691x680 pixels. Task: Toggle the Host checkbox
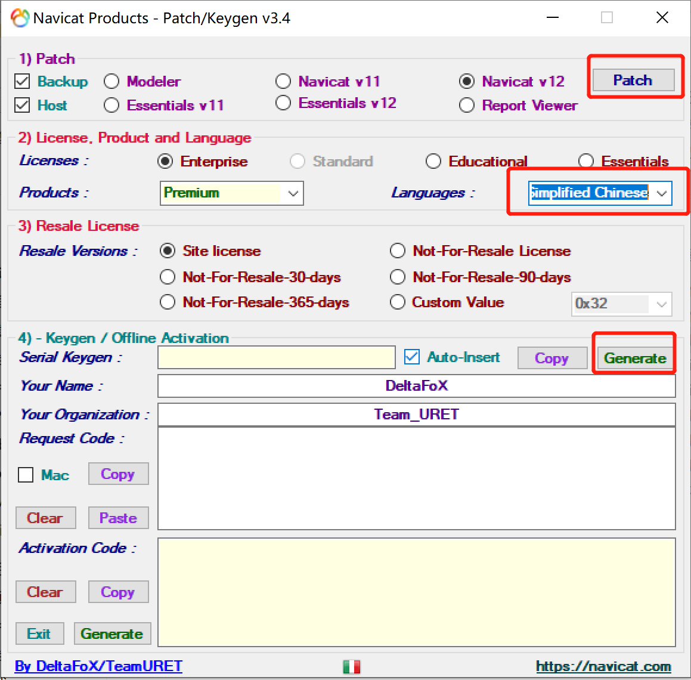coord(22,105)
